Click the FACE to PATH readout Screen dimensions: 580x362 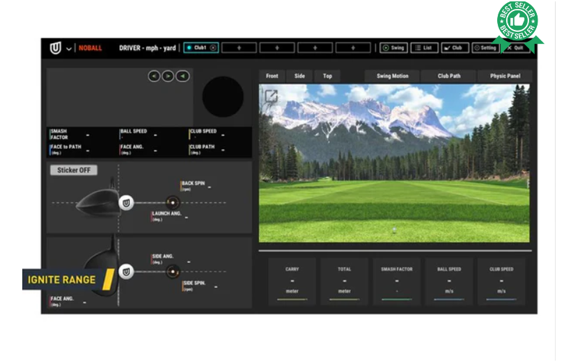pyautogui.click(x=70, y=149)
